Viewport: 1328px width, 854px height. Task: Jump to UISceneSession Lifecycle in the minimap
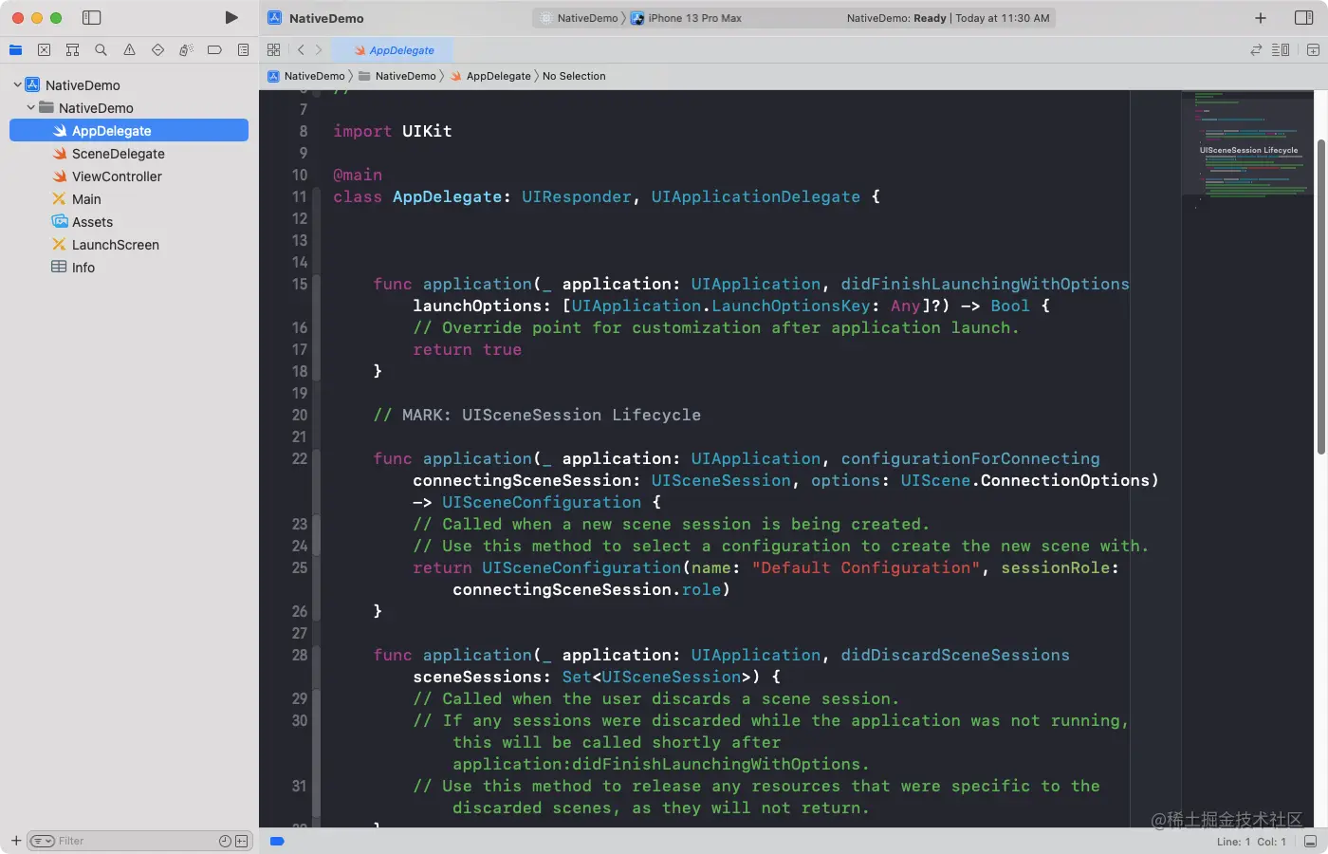1248,150
